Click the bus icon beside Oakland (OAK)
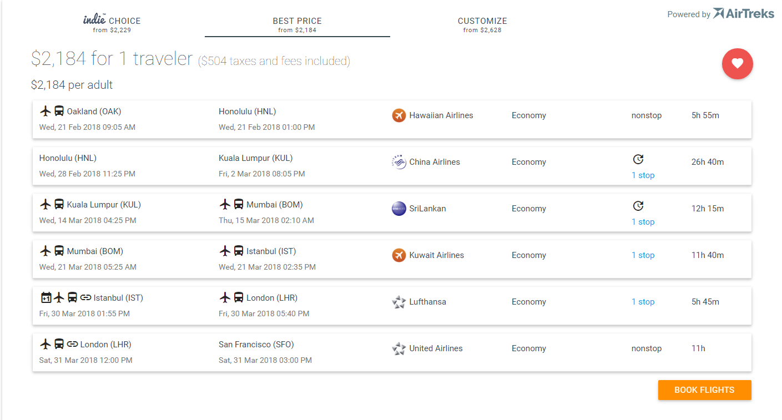The width and height of the screenshot is (782, 420). [x=59, y=112]
